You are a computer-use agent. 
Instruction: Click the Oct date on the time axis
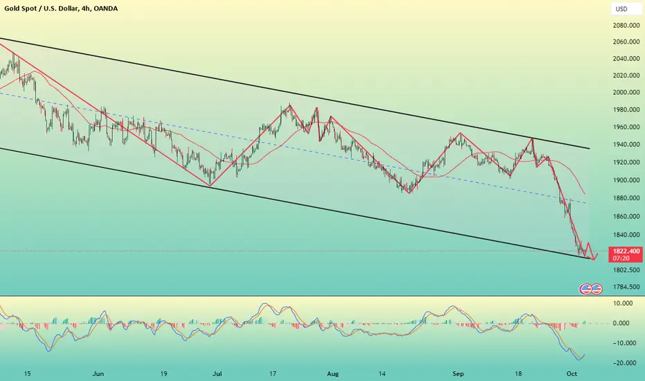pyautogui.click(x=572, y=374)
